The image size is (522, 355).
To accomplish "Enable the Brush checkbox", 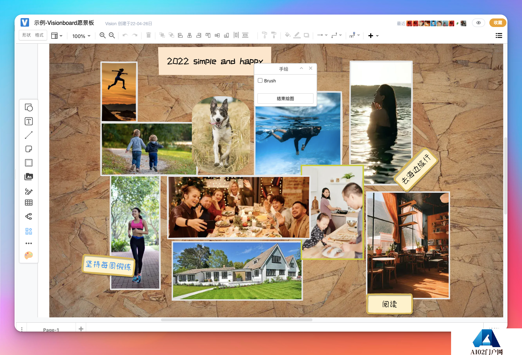I will [260, 81].
